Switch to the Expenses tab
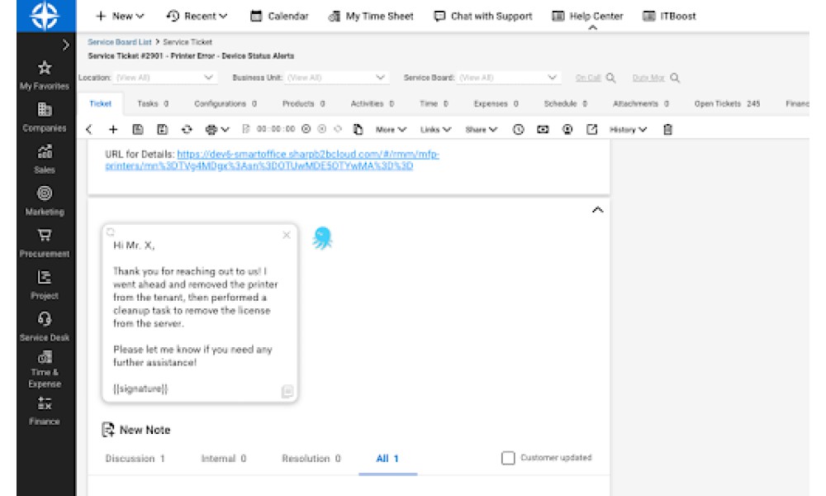 [496, 104]
